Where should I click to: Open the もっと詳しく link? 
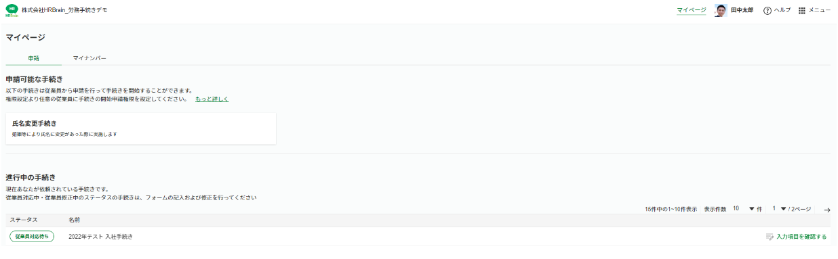212,99
